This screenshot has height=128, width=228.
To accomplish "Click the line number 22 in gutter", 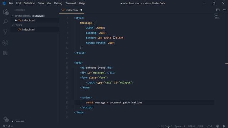I will (67, 102).
